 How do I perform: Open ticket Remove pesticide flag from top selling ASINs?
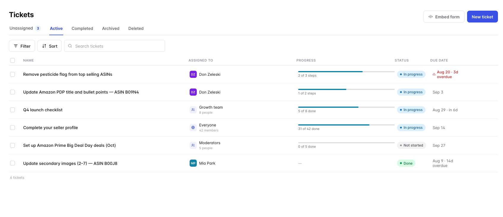pos(68,74)
